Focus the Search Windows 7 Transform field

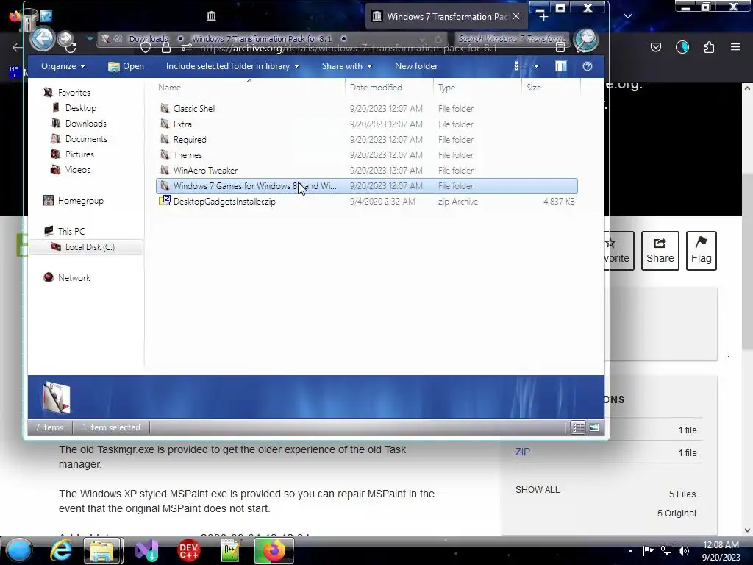tap(512, 38)
